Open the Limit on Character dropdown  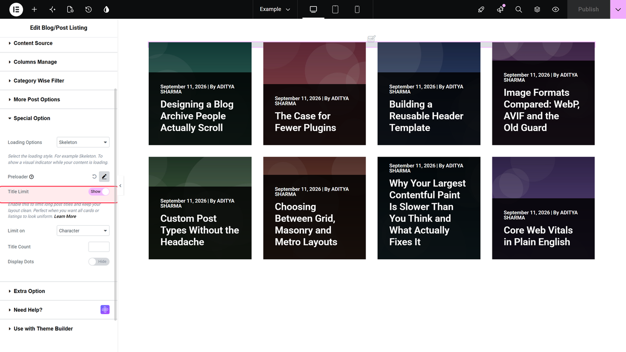[x=83, y=230]
